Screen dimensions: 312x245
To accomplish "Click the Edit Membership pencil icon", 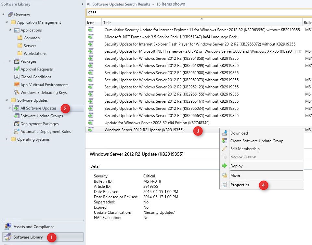I will click(x=225, y=148).
